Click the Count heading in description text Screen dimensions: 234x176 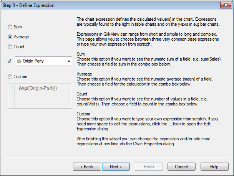pyautogui.click(x=82, y=94)
